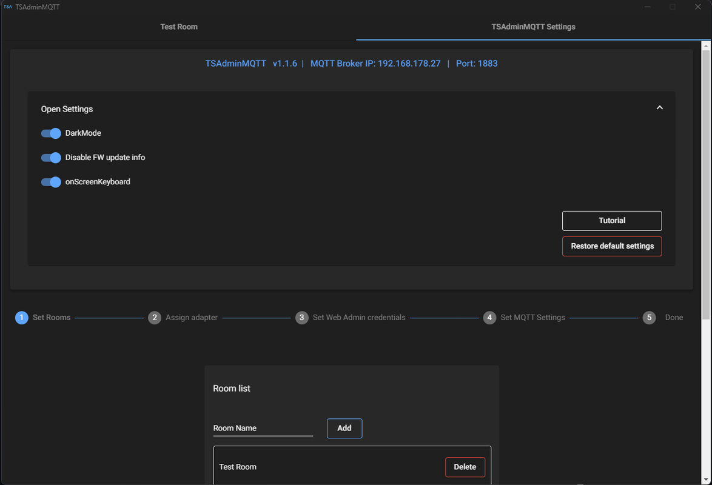Image resolution: width=712 pixels, height=485 pixels.
Task: Focus the Room Name input field
Action: coord(263,428)
